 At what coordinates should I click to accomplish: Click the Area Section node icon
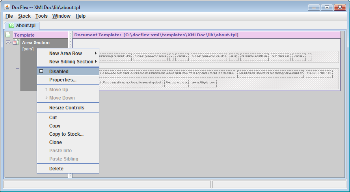tap(15, 42)
